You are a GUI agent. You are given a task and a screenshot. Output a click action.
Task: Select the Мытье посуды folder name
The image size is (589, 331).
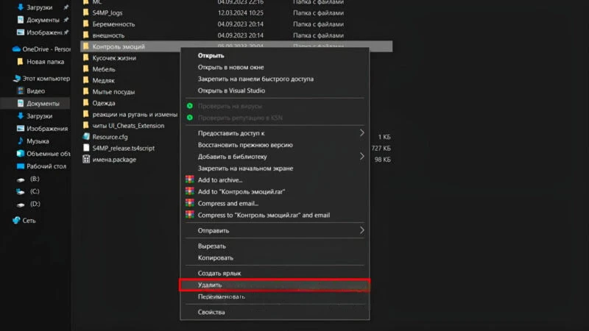pos(113,91)
